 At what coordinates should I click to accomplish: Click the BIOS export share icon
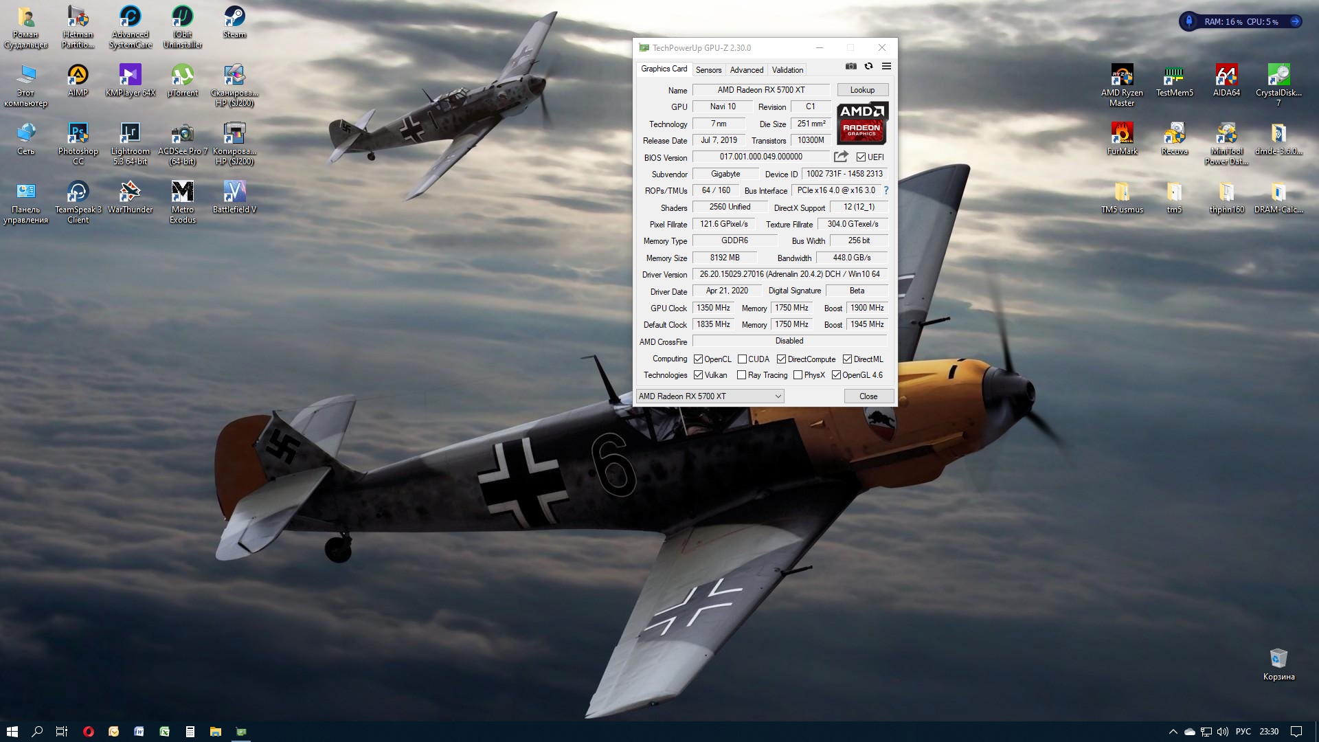coord(841,157)
